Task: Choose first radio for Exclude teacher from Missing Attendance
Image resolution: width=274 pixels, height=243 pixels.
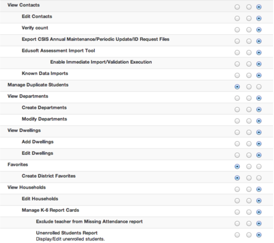Action: [237, 223]
